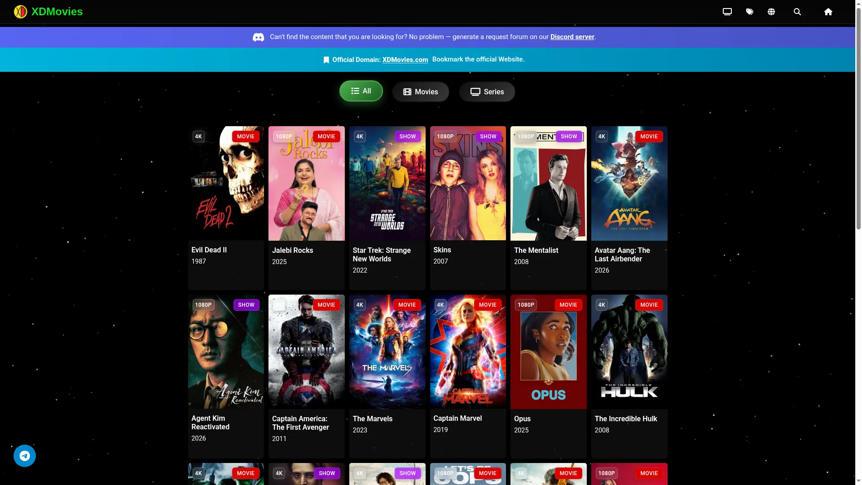The width and height of the screenshot is (862, 485).
Task: Click year 2019 under Captain Marvel
Action: pos(440,430)
